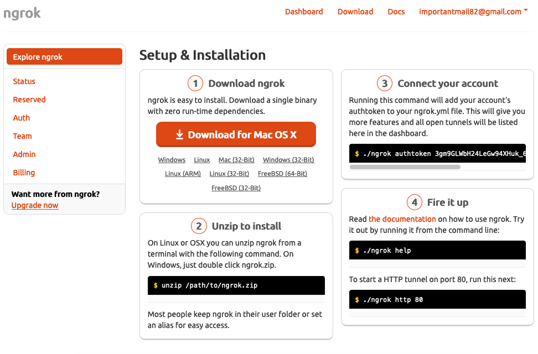538x354 pixels.
Task: Open the Team sidebar item
Action: (x=22, y=136)
